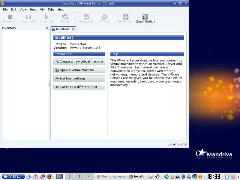Image resolution: width=240 pixels, height=180 pixels.
Task: Click the Commands section header
Action: point(79,54)
